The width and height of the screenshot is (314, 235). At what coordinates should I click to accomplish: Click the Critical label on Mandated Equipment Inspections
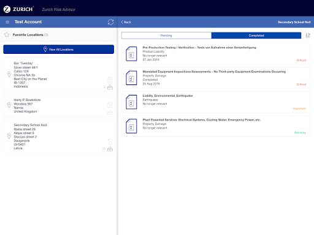[x=301, y=84]
